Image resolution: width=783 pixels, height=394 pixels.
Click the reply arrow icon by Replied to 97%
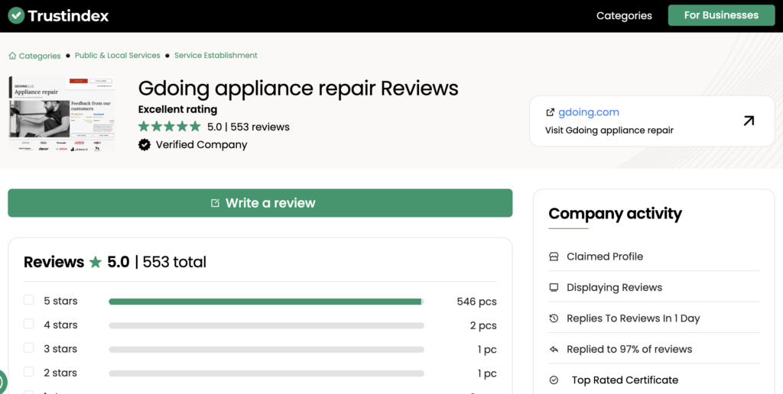click(x=554, y=349)
